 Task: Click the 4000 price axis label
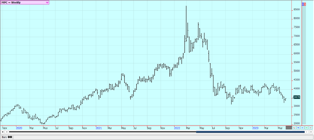[297, 89]
